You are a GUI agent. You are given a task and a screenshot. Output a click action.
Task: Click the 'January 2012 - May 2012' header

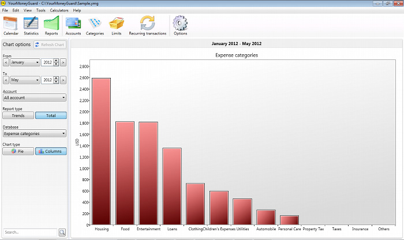pos(237,43)
